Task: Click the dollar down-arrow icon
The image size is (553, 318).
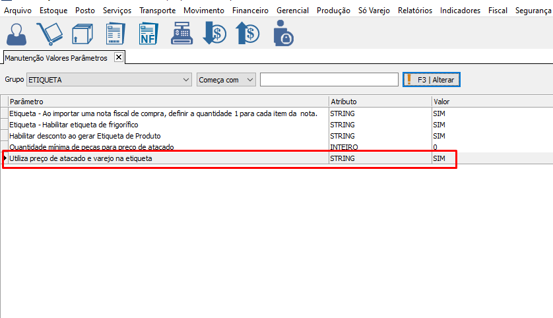Action: pos(214,33)
